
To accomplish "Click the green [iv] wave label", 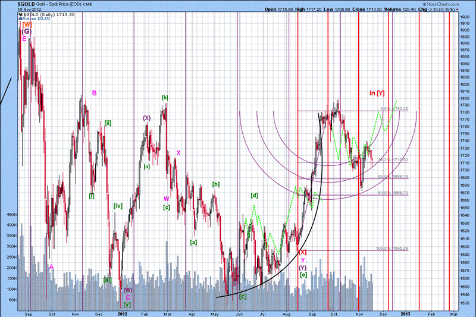I will 118,206.
